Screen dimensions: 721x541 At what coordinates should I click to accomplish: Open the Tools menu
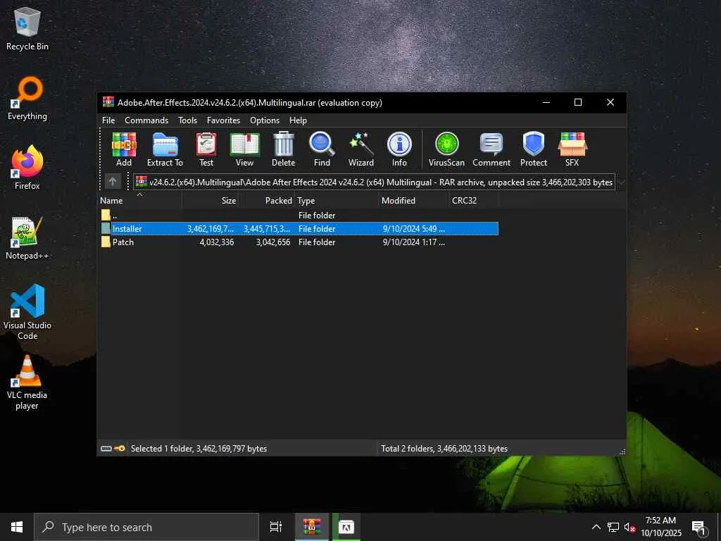point(187,120)
